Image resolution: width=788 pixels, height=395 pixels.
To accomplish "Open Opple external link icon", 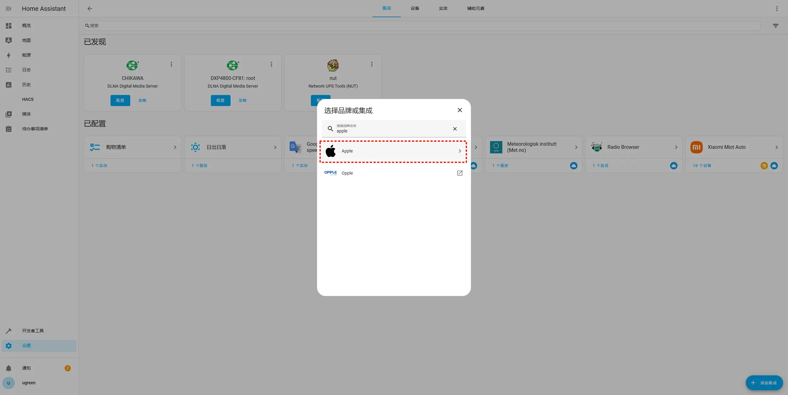I will 460,173.
